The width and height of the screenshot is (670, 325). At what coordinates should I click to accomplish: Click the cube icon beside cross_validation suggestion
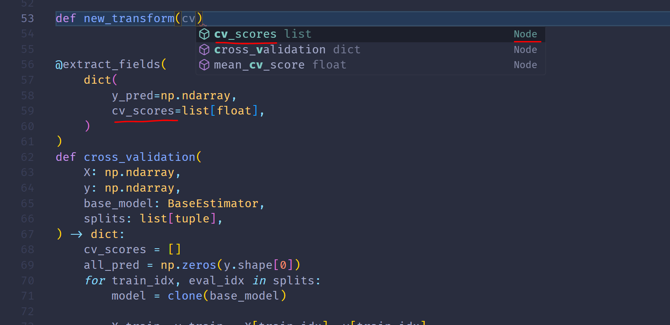tap(204, 50)
